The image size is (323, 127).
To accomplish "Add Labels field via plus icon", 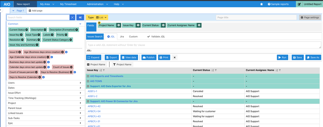I will click(52, 35).
